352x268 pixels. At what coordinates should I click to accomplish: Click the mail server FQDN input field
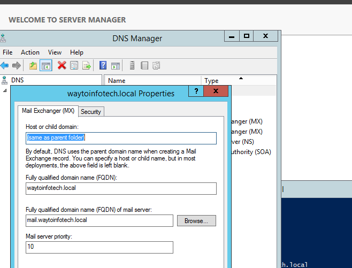pyautogui.click(x=100, y=220)
